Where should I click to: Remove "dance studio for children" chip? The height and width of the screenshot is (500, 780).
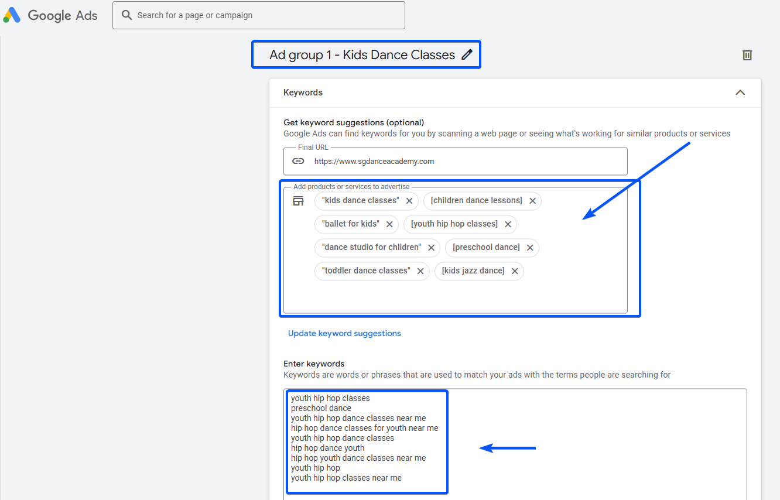(x=431, y=248)
